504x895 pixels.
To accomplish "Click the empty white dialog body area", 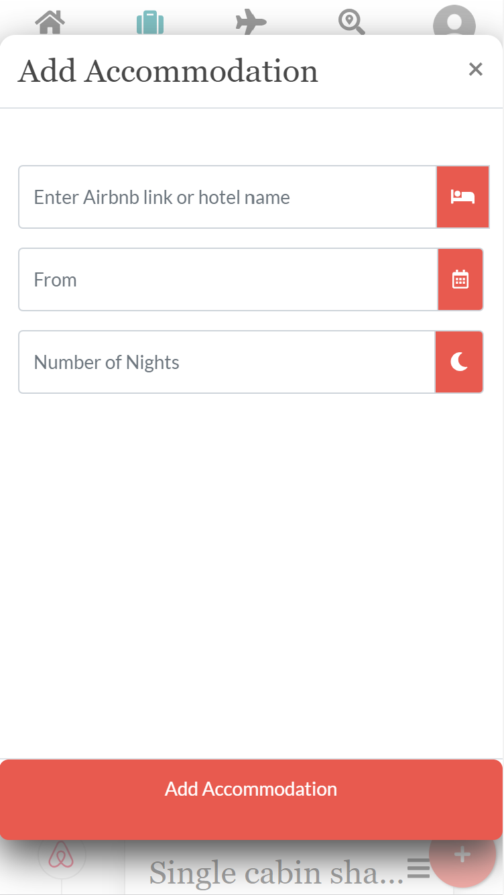I will (251, 570).
